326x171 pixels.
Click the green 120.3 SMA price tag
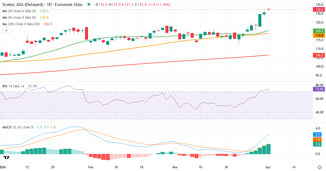pyautogui.click(x=319, y=31)
